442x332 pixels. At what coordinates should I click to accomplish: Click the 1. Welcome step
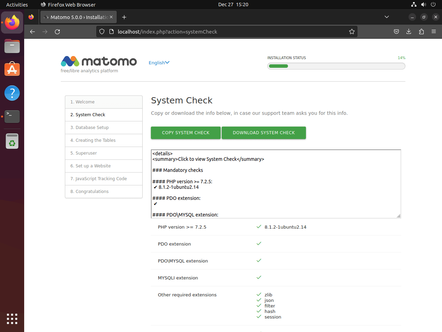(x=104, y=102)
